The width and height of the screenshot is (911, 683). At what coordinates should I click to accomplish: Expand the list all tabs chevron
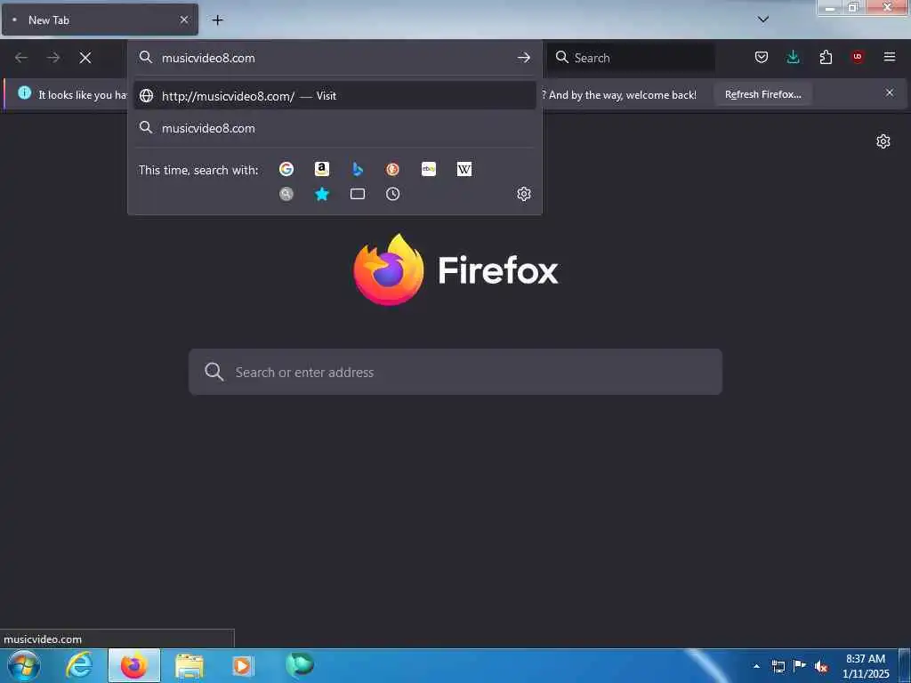click(x=763, y=20)
